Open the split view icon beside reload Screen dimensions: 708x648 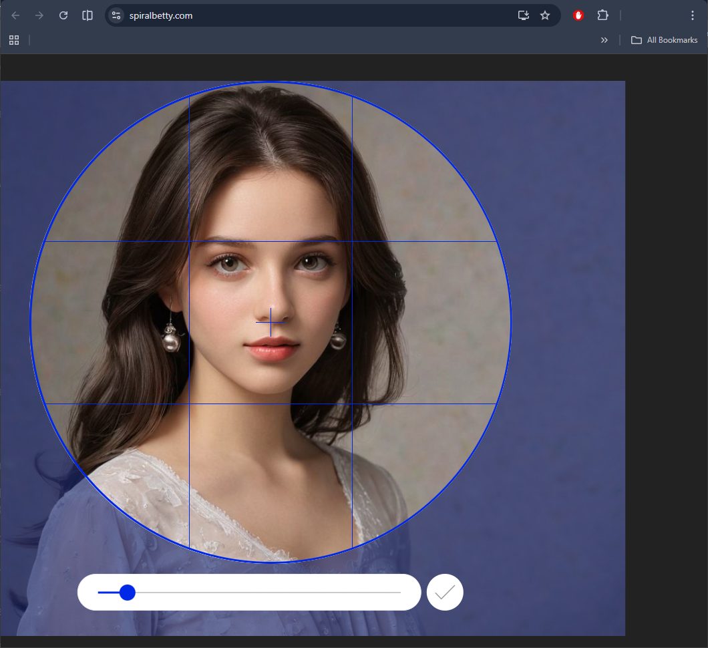coord(87,15)
